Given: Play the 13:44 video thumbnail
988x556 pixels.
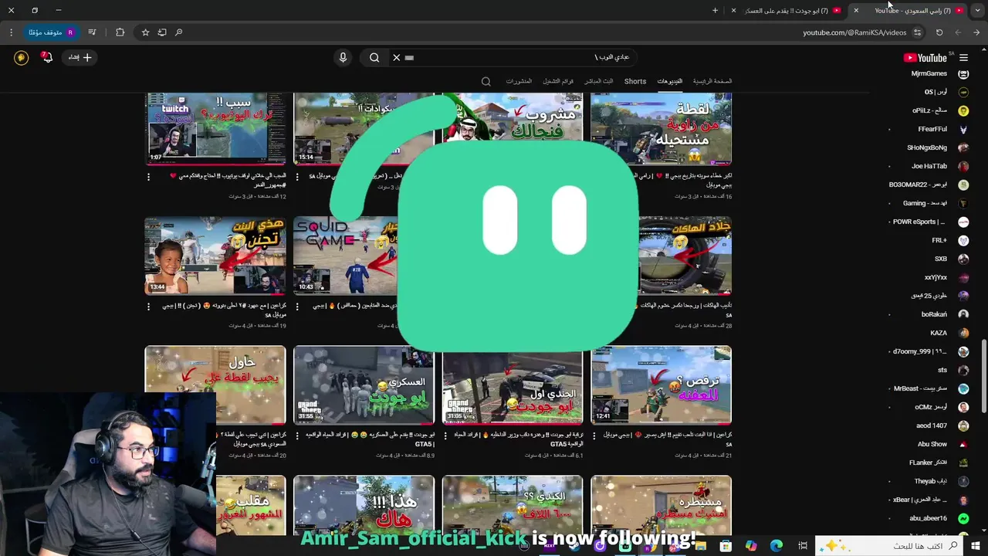Looking at the screenshot, I should pos(215,256).
